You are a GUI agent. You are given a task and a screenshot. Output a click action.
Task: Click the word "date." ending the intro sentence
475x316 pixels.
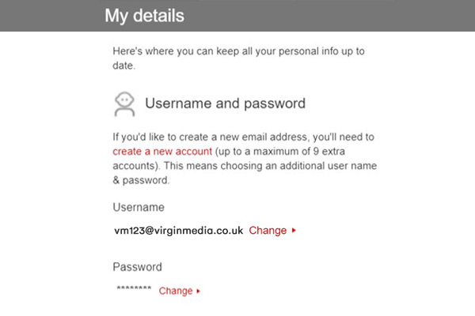(x=124, y=66)
